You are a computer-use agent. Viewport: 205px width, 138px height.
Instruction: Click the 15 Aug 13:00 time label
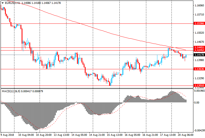coord(115,135)
